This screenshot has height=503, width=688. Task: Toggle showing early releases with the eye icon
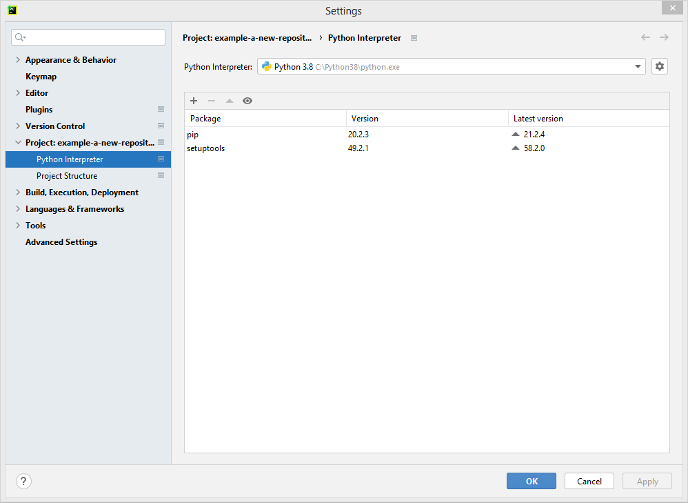tap(247, 101)
